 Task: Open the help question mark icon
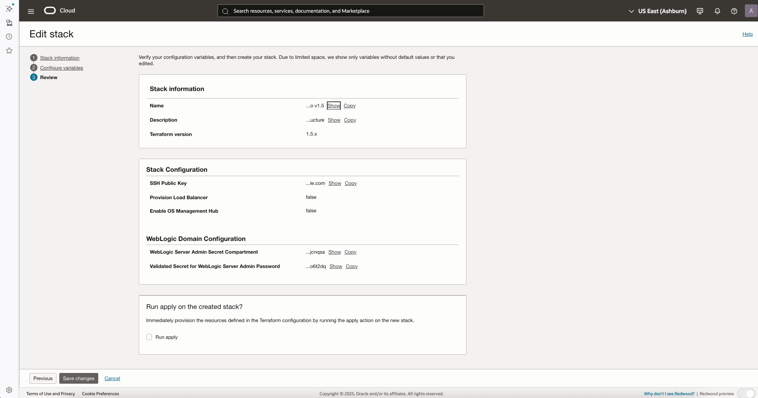734,11
